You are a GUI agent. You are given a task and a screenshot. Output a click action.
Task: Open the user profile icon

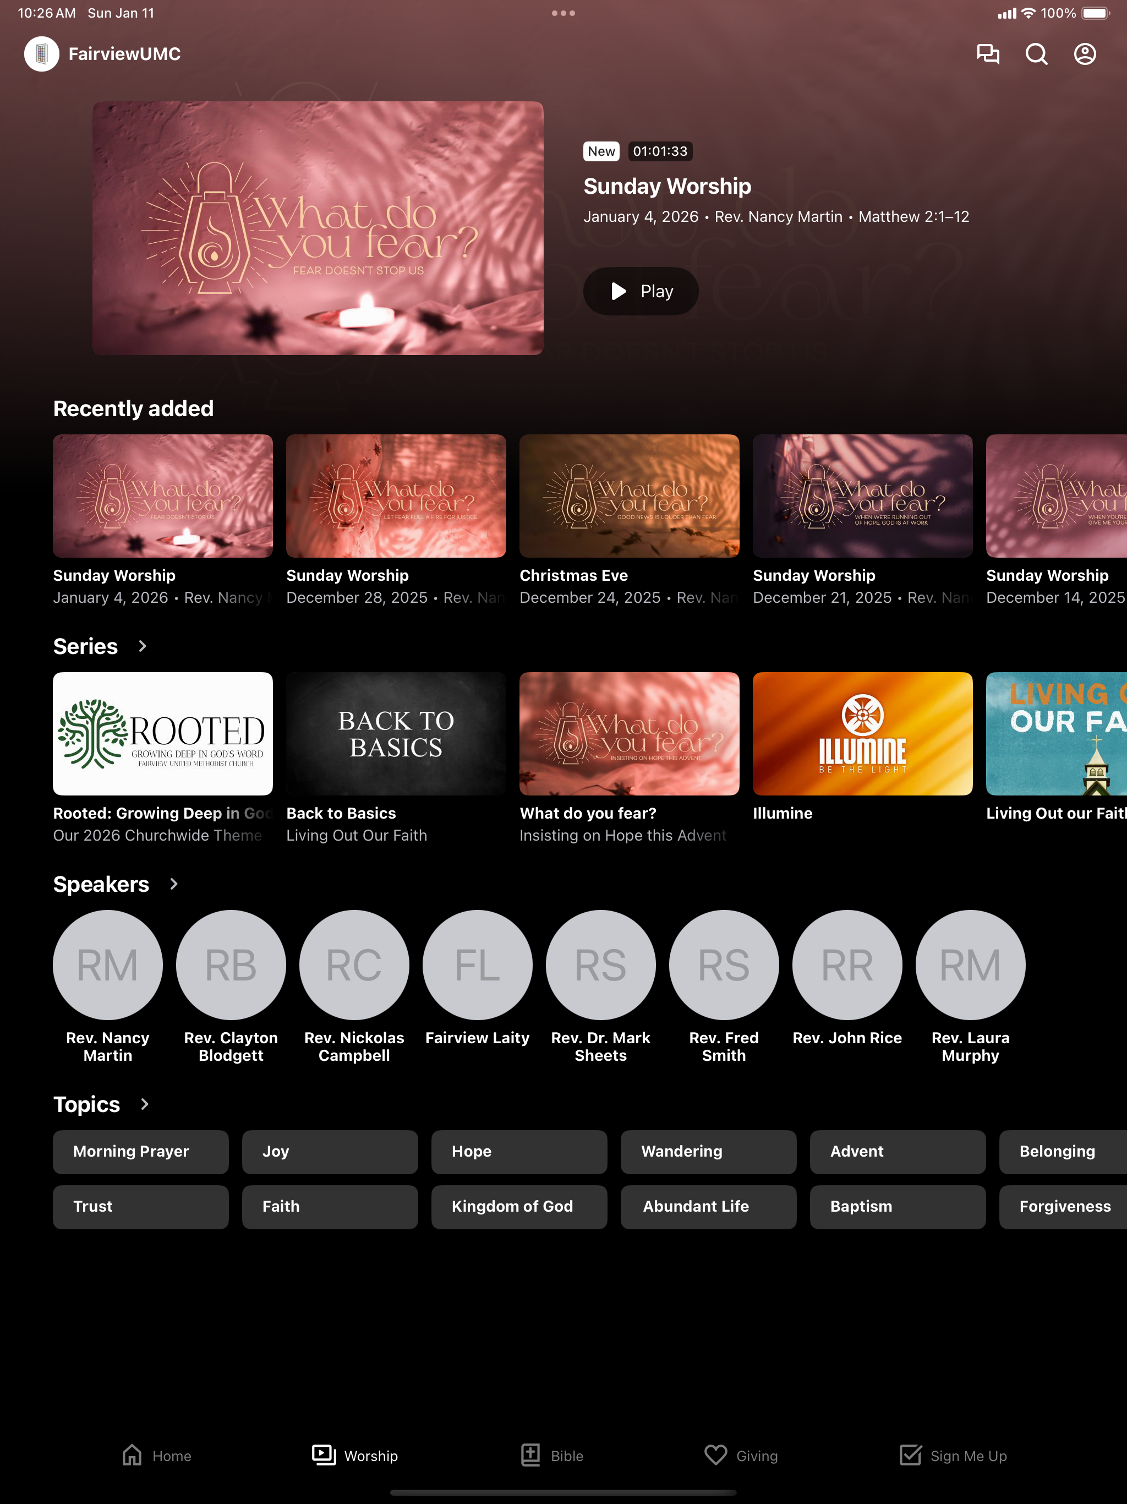tap(1085, 54)
